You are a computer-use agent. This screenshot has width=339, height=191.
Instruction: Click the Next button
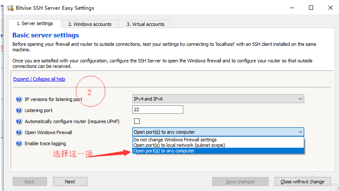(x=70, y=182)
